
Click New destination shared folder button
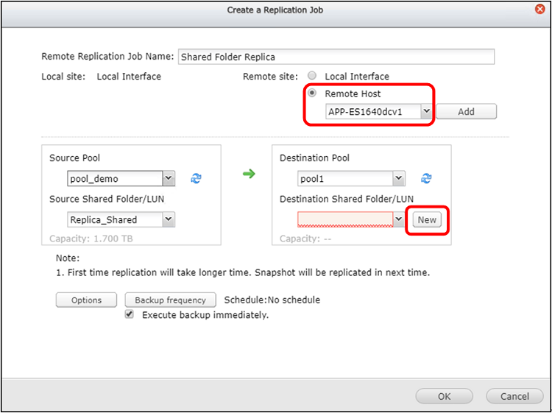tap(427, 219)
